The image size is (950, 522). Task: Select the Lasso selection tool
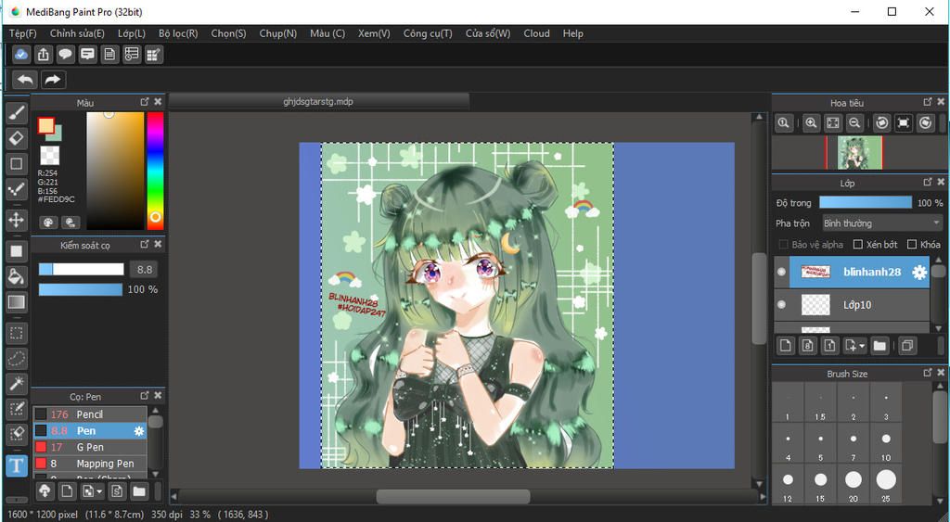pyautogui.click(x=17, y=358)
